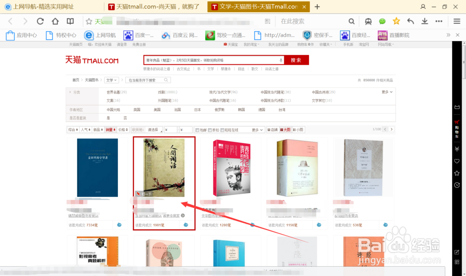Switch to 大图 large image view

(285, 130)
